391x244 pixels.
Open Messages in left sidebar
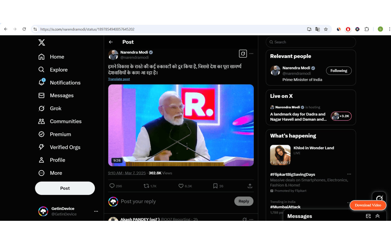tap(56, 95)
